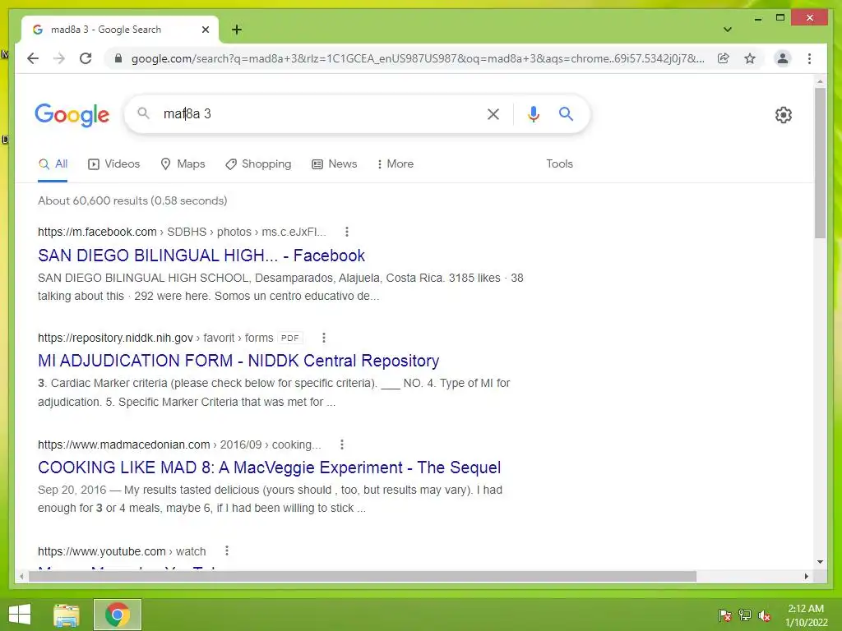Screen dimensions: 842x631
Task: Open Action Center flag tray icon
Action: 724,615
